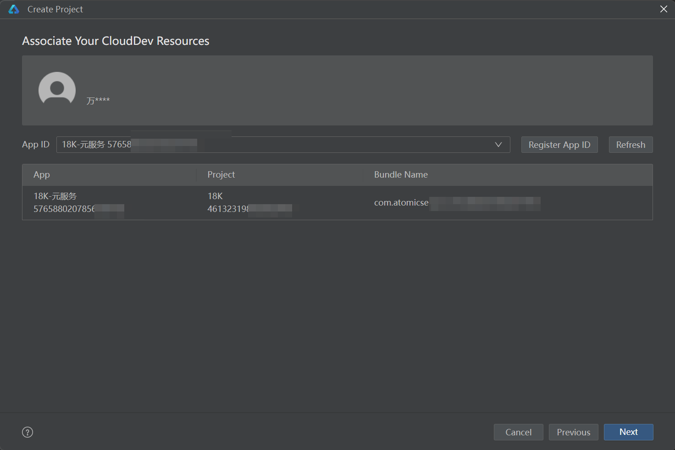Viewport: 675px width, 450px height.
Task: Click the app ID number starting with 5765880
Action: tap(64, 209)
